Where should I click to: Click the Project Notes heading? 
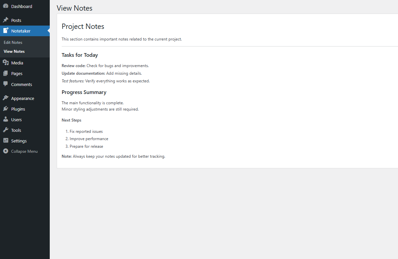[x=83, y=27]
